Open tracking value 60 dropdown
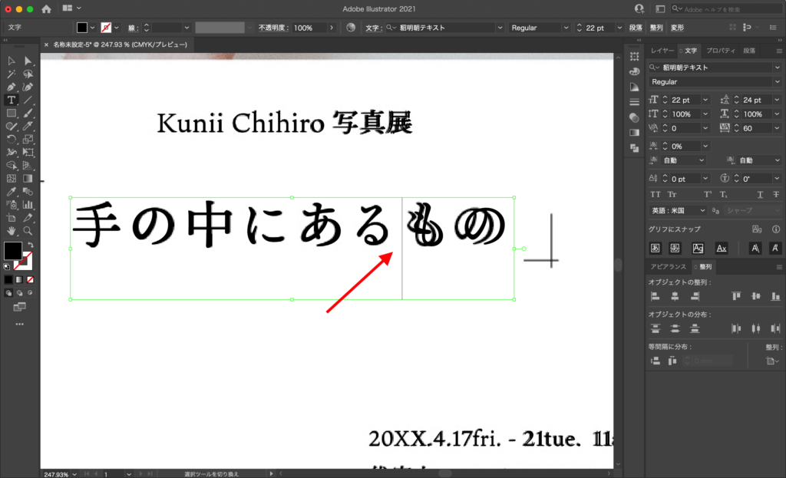The height and width of the screenshot is (478, 786). [x=777, y=128]
